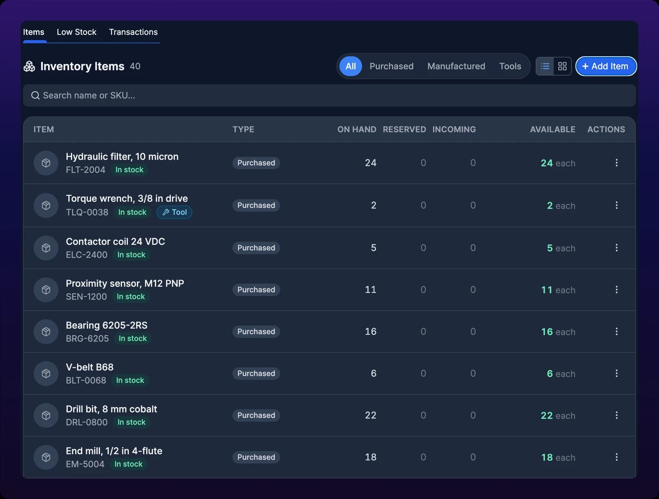This screenshot has height=499, width=659.
Task: Click the Tool badge on Torque wrench
Action: pyautogui.click(x=174, y=212)
